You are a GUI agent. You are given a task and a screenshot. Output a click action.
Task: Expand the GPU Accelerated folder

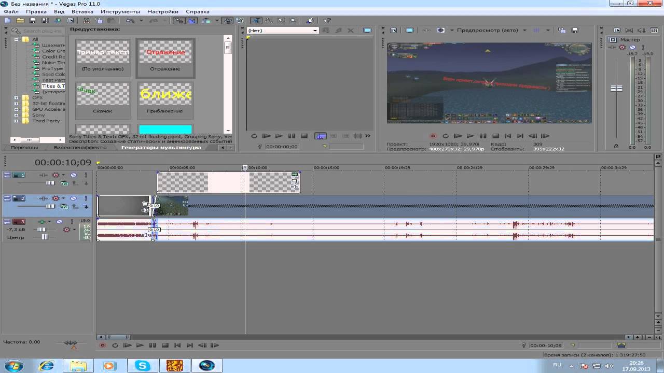coord(17,109)
